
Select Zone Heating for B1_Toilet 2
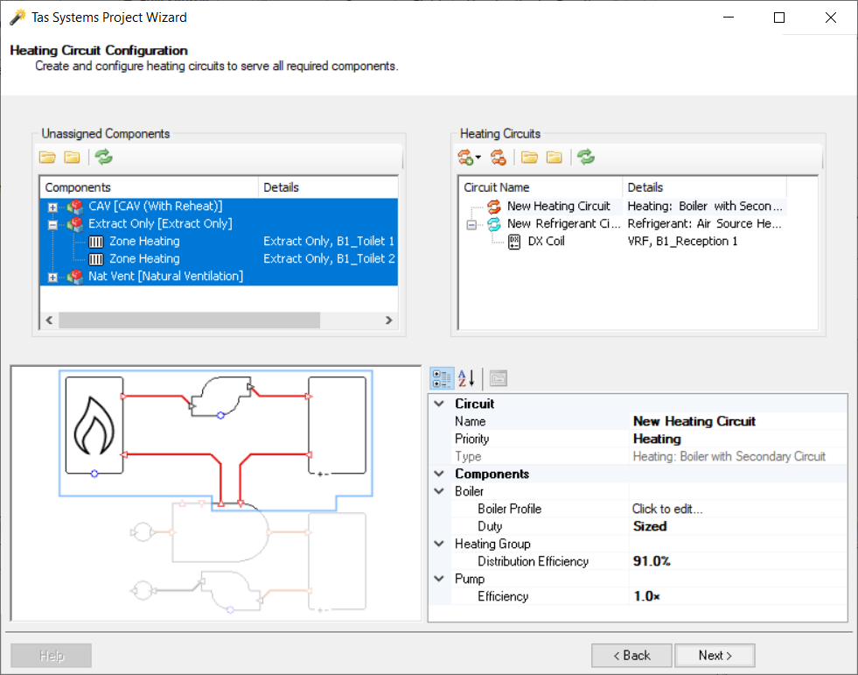pos(144,259)
